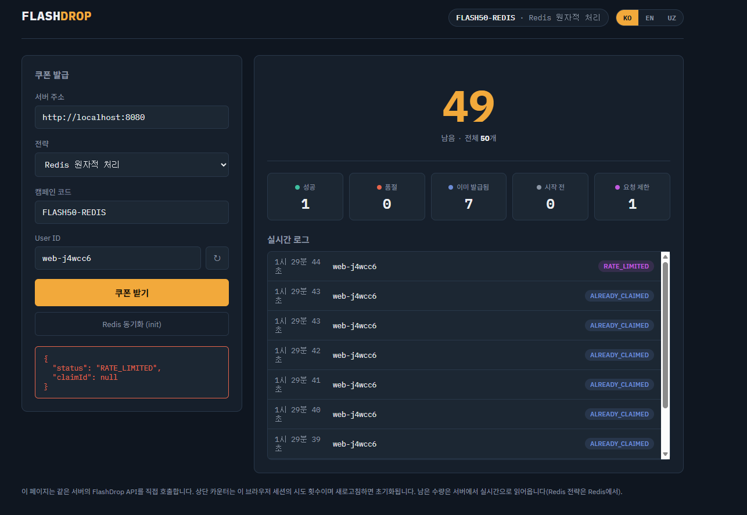Click the RATE_LIMITED badge in the log

pyautogui.click(x=626, y=266)
